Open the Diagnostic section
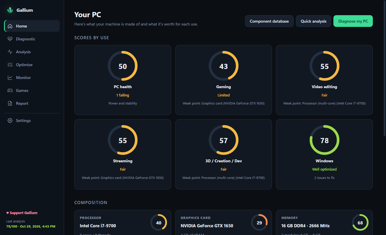The width and height of the screenshot is (386, 235). pyautogui.click(x=32, y=39)
